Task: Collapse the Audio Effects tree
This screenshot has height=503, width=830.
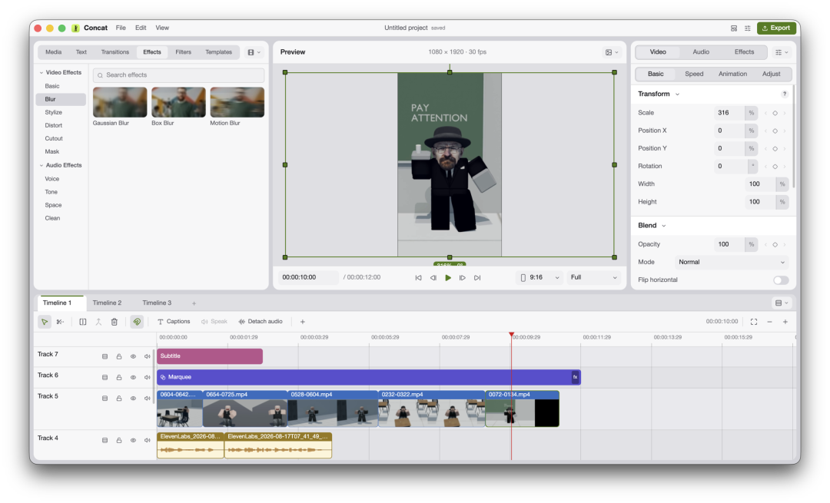Action: pyautogui.click(x=41, y=166)
